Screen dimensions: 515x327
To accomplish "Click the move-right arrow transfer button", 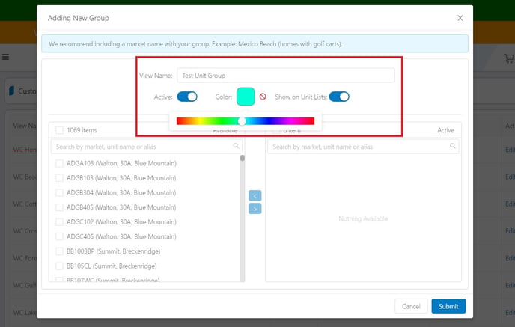I will coord(255,209).
